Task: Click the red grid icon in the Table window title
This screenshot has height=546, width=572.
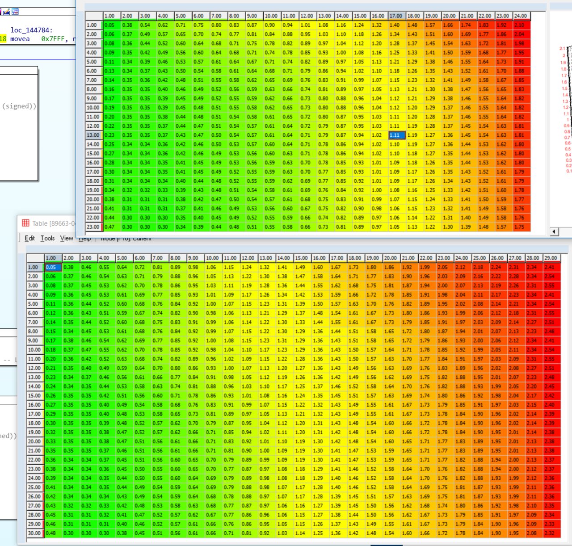Action: click(x=25, y=223)
